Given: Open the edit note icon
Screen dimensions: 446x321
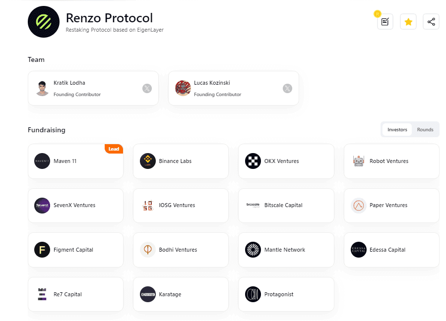Looking at the screenshot, I should (385, 22).
